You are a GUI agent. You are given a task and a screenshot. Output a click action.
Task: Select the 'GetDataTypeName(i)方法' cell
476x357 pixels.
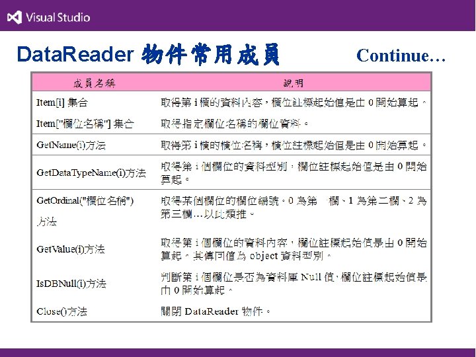[91, 173]
